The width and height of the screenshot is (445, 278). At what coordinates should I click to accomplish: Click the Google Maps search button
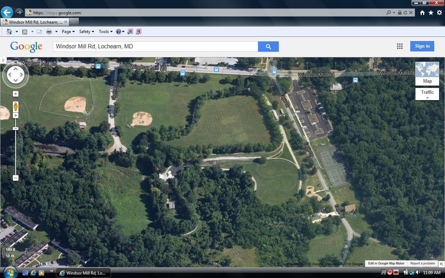click(x=268, y=47)
